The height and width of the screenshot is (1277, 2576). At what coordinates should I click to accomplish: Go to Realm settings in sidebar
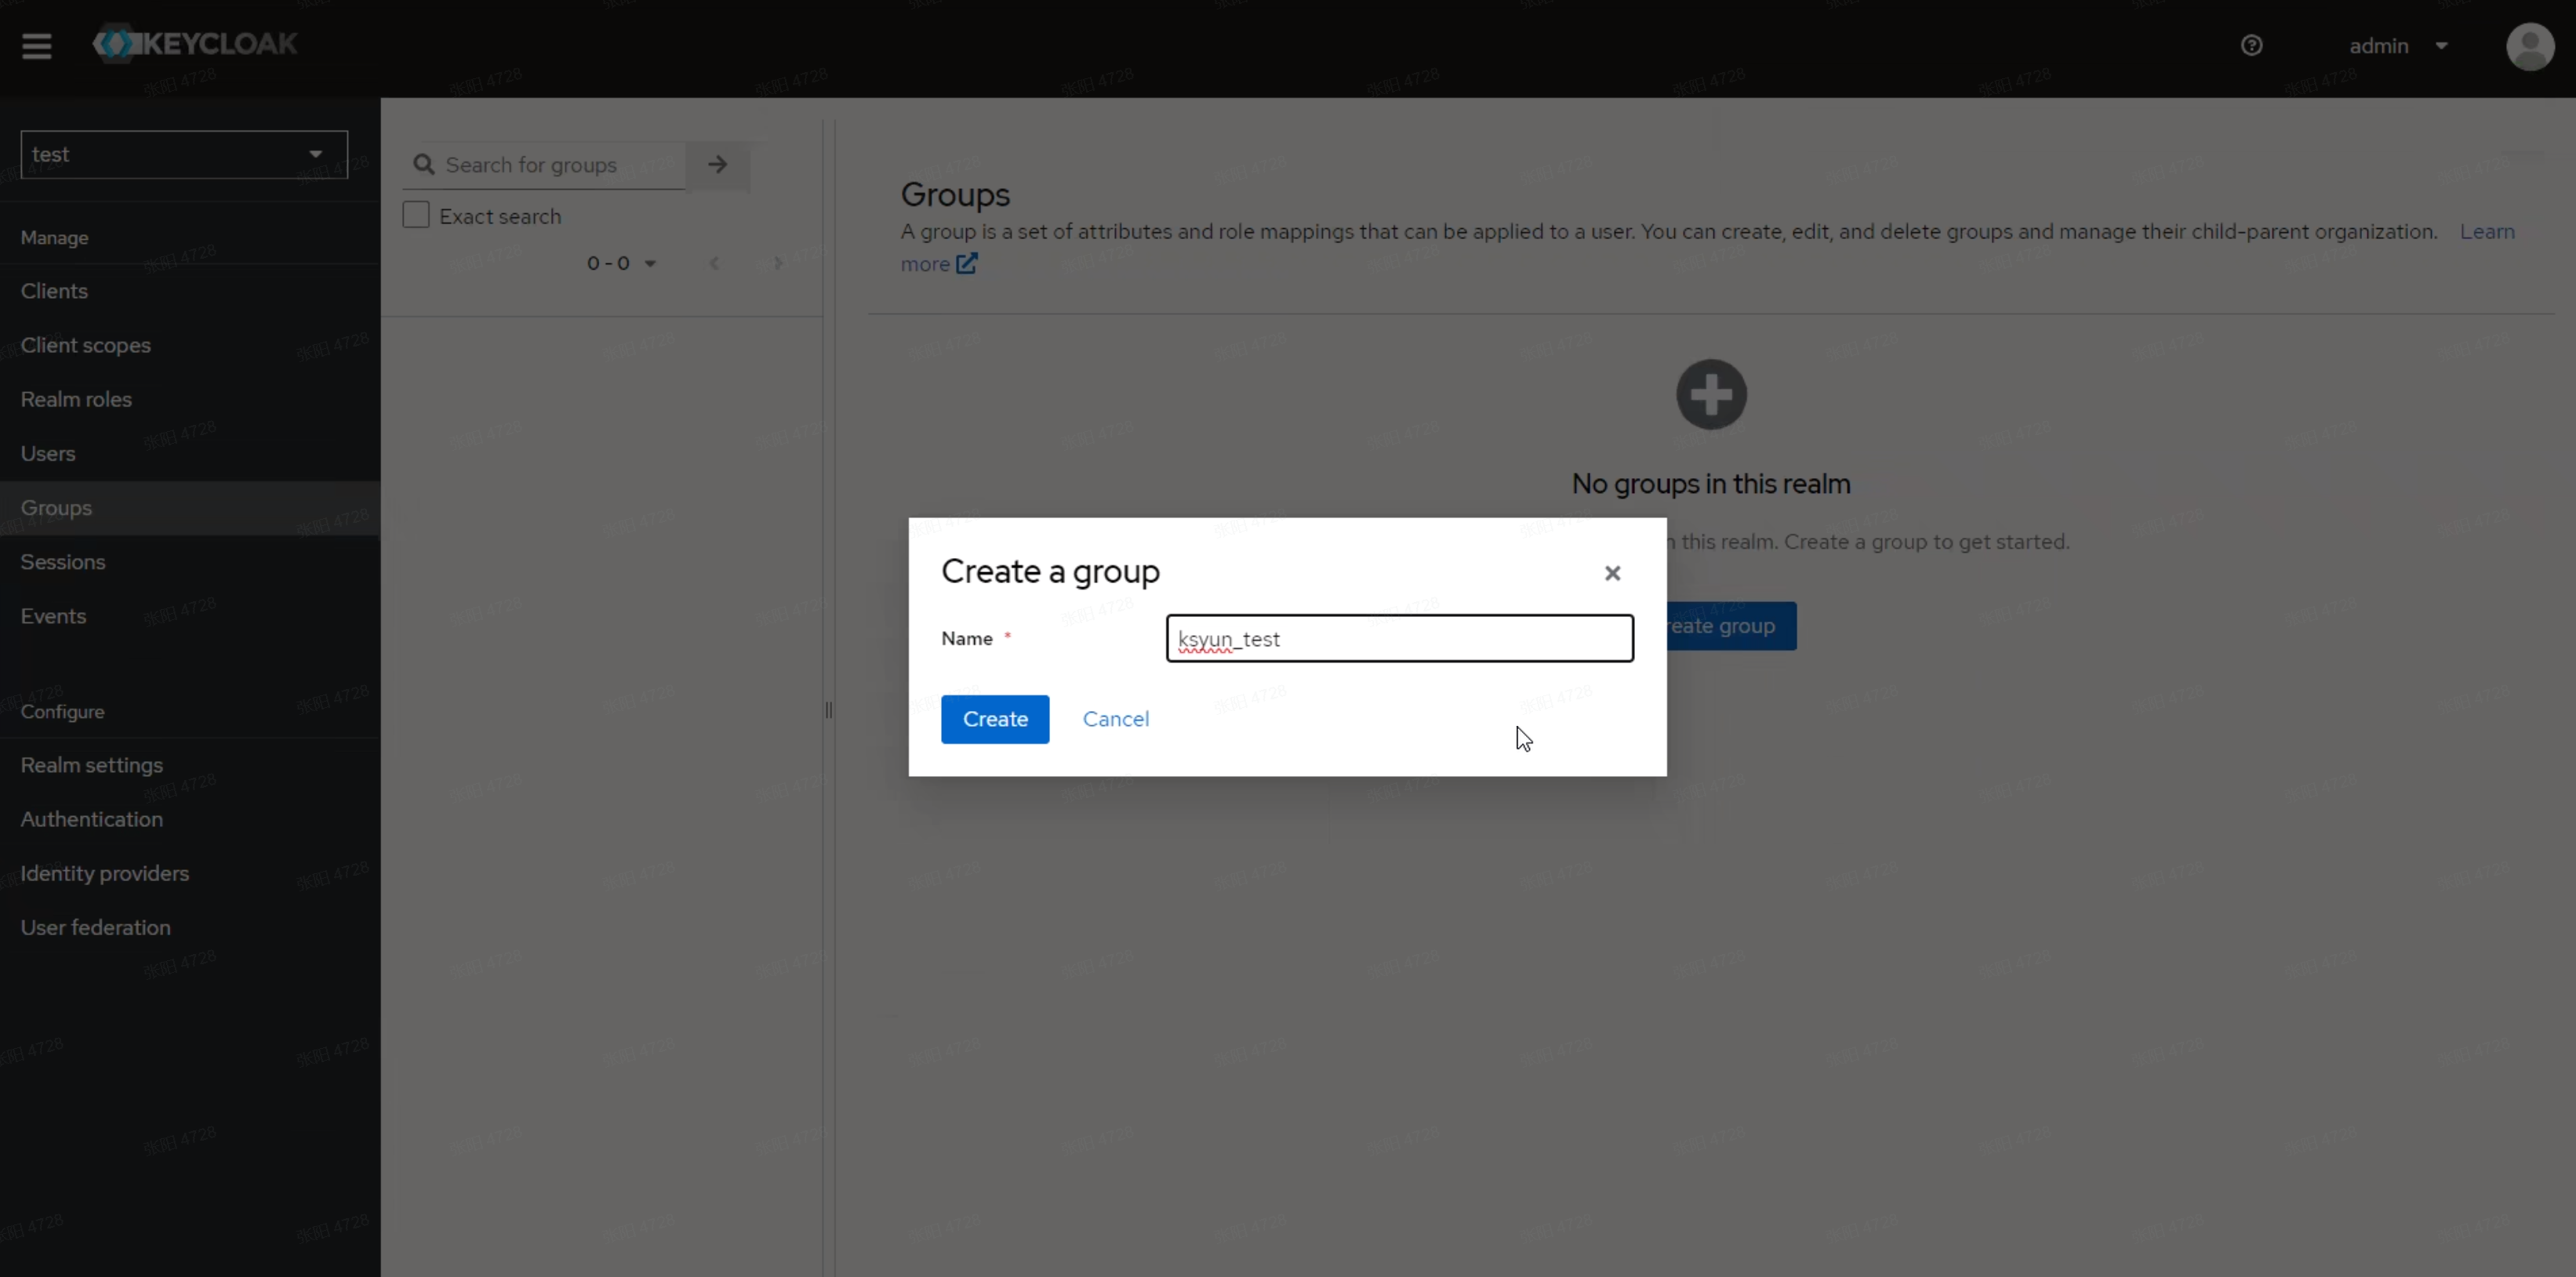pos(91,765)
